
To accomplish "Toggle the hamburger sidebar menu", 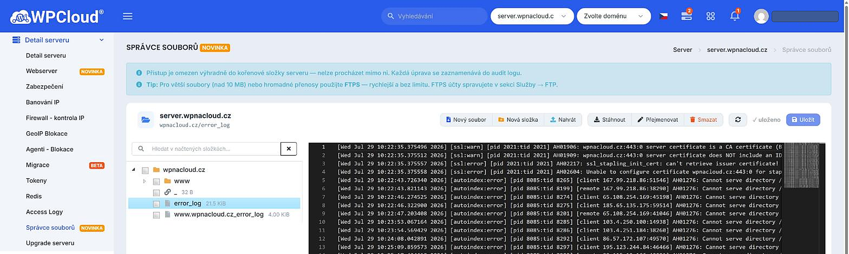I will [x=127, y=16].
